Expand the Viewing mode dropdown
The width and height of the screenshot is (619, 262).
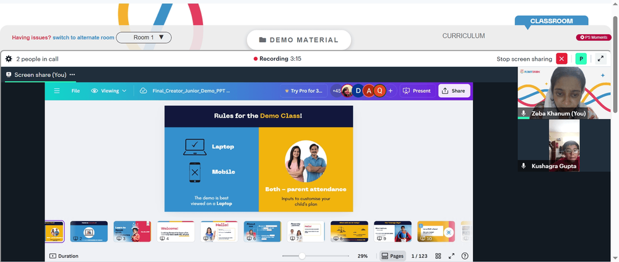109,91
